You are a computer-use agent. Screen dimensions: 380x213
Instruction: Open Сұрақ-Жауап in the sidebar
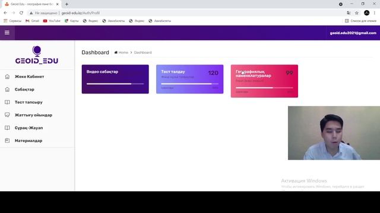coord(29,128)
